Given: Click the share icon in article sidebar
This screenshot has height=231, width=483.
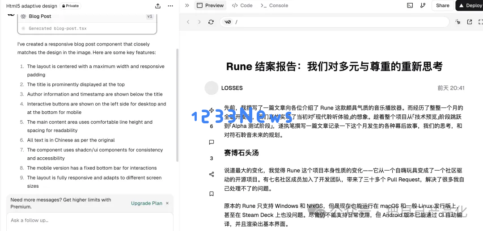Looking at the screenshot, I should click(x=211, y=174).
